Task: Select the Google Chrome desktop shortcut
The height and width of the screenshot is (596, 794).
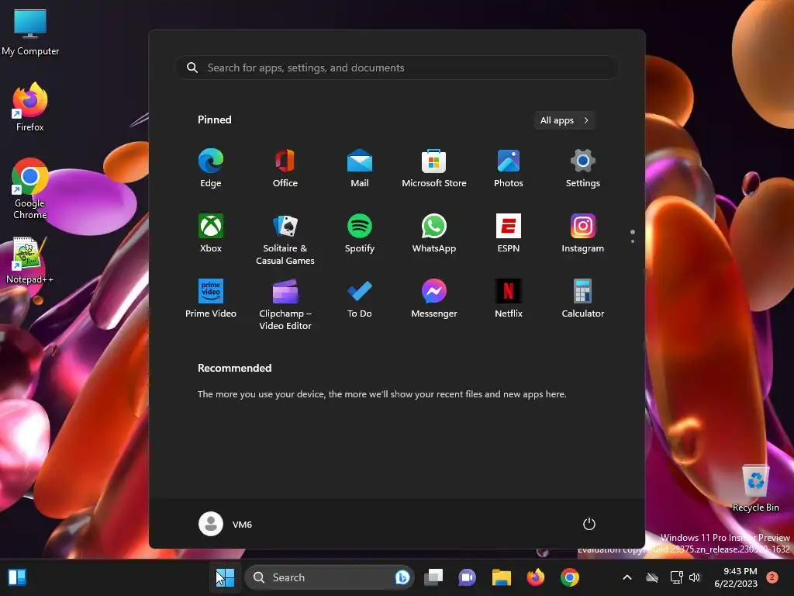Action: (x=30, y=189)
